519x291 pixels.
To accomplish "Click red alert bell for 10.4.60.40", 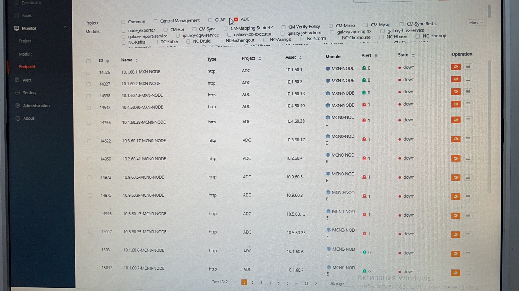I will tap(364, 105).
